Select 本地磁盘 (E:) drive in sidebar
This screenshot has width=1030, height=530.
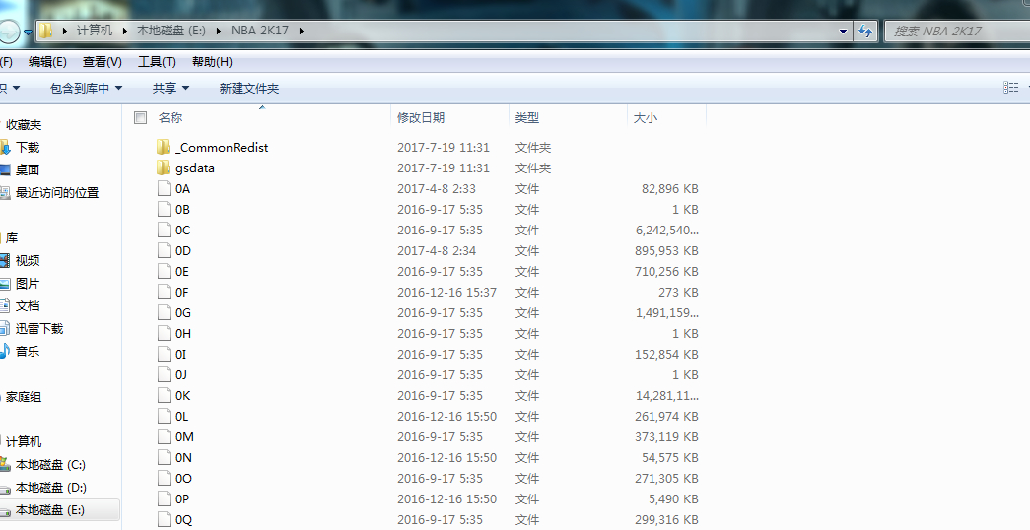pos(50,510)
